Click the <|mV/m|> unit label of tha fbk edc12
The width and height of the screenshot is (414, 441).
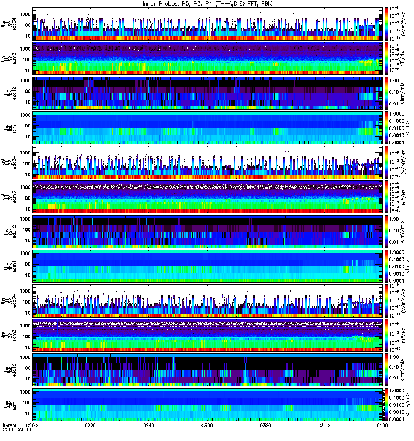tap(403, 93)
